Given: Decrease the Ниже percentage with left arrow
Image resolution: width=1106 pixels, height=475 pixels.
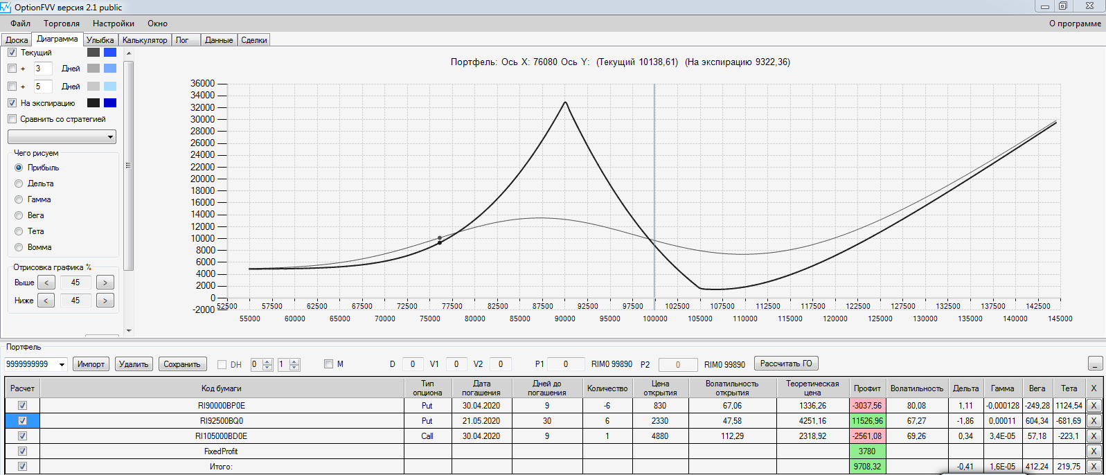Looking at the screenshot, I should pyautogui.click(x=46, y=301).
